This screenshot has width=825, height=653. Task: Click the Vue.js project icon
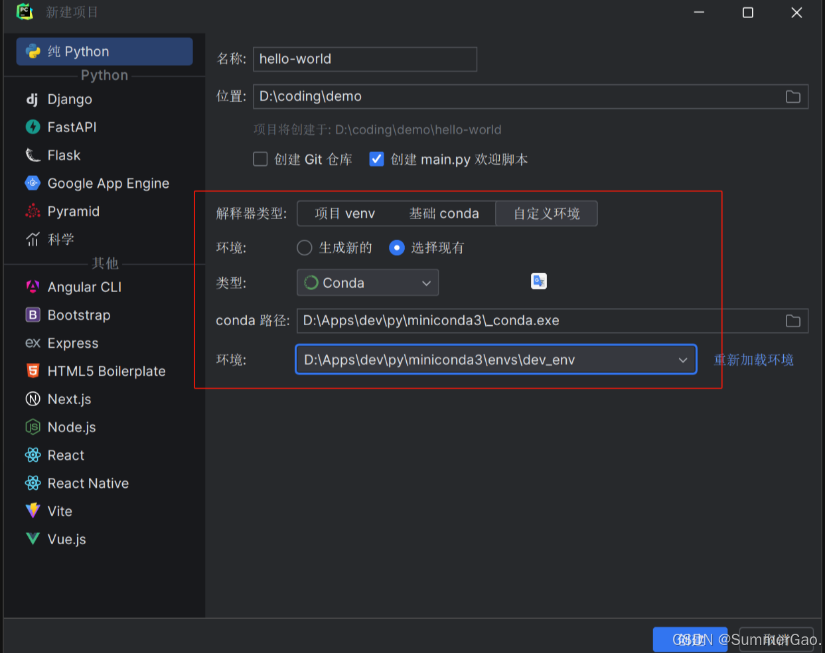(32, 539)
